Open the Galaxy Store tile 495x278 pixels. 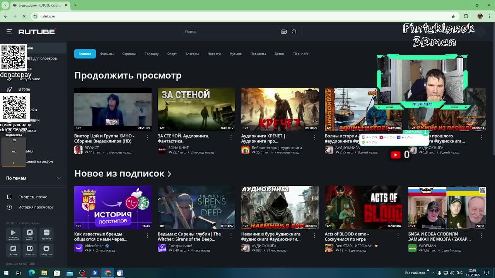pyautogui.click(x=46, y=250)
